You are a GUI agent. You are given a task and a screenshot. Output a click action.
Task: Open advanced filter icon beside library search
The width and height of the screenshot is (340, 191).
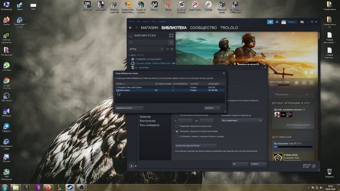171,42
